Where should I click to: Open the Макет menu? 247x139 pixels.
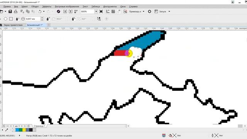click(x=25, y=7)
